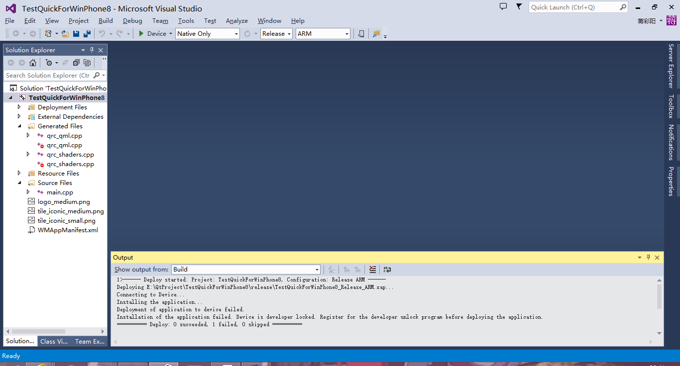Click Sync with Active Document icon

click(x=65, y=63)
